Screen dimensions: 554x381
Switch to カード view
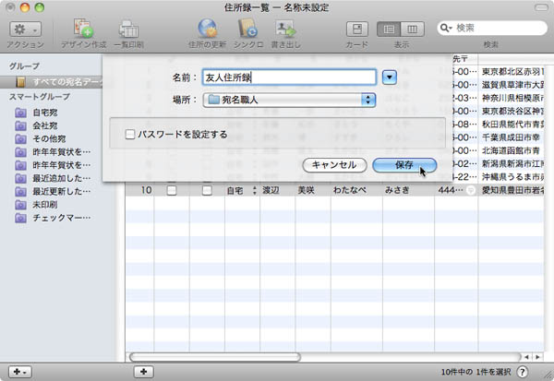pyautogui.click(x=356, y=30)
